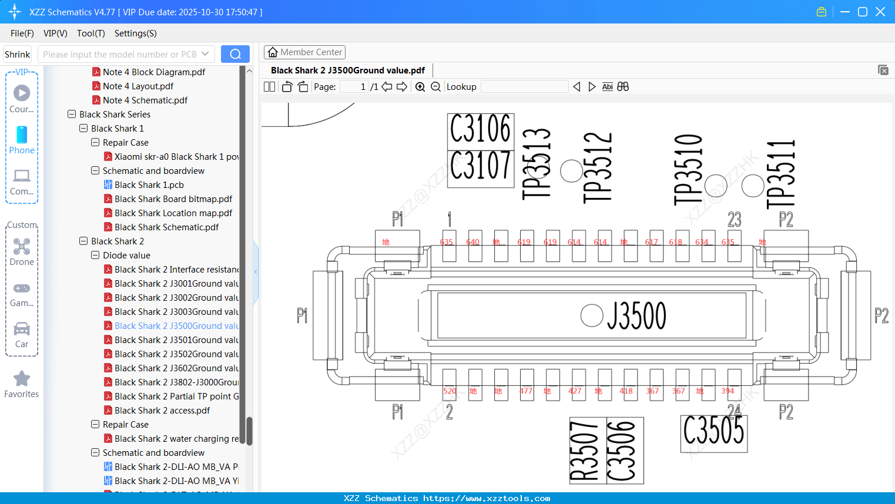Open the Settings(S) menu
895x504 pixels.
136,33
